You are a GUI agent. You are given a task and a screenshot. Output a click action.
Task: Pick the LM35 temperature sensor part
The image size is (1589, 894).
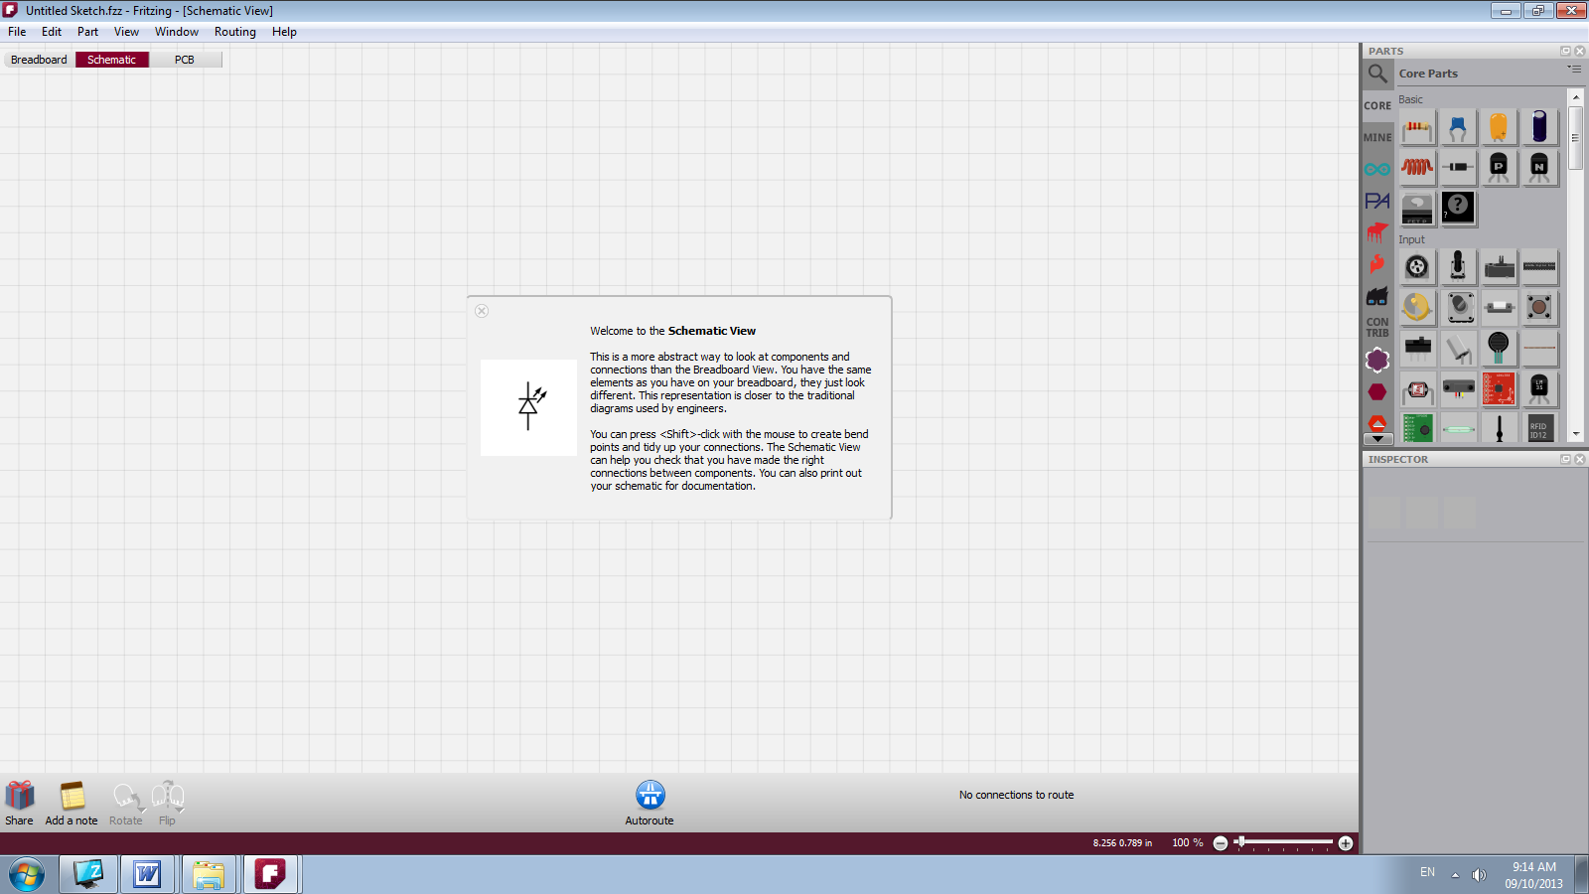tap(1539, 389)
